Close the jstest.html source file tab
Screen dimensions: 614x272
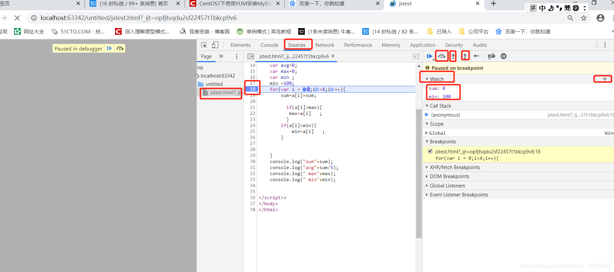333,56
